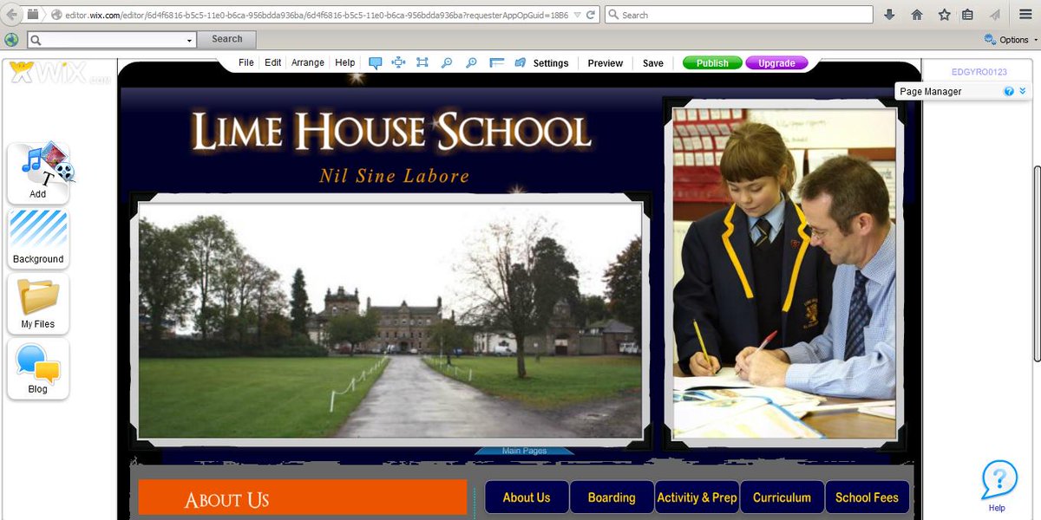The image size is (1041, 520).
Task: Select the Nil Sine Labore motto text
Action: click(394, 176)
